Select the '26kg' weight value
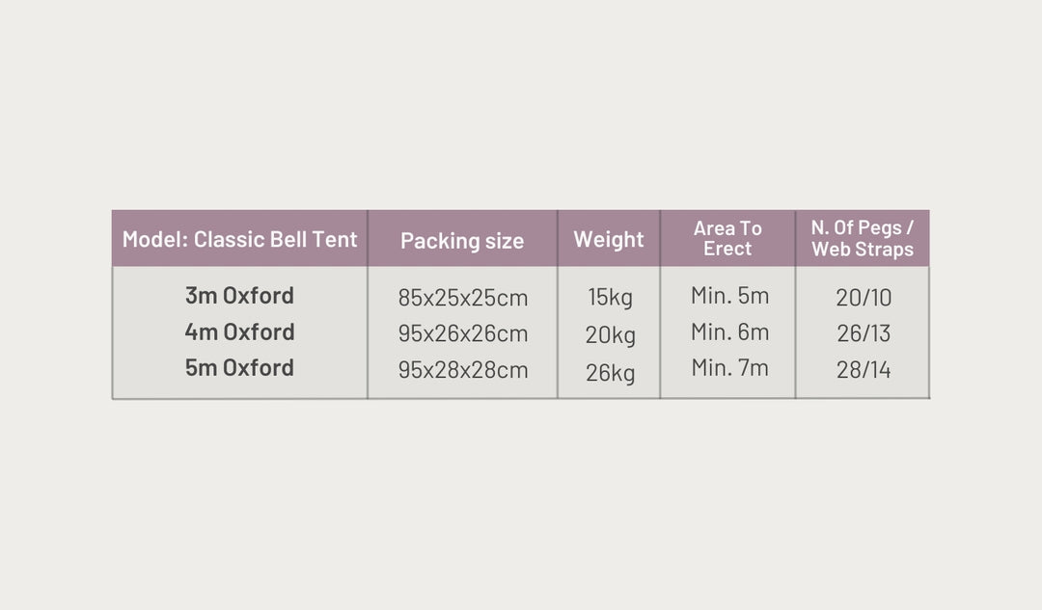Image resolution: width=1042 pixels, height=610 pixels. pyautogui.click(x=610, y=372)
